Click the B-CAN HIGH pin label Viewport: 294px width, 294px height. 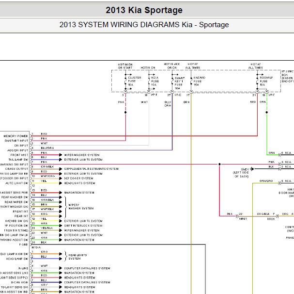[x=19, y=282]
